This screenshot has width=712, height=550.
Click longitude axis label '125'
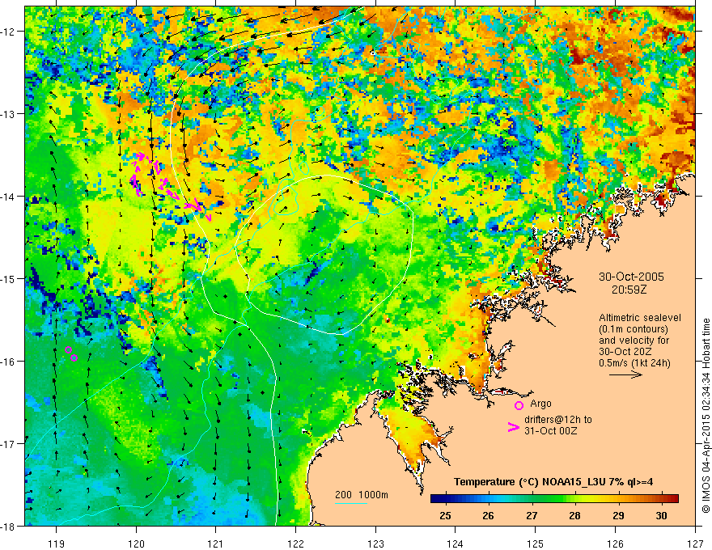point(536,544)
